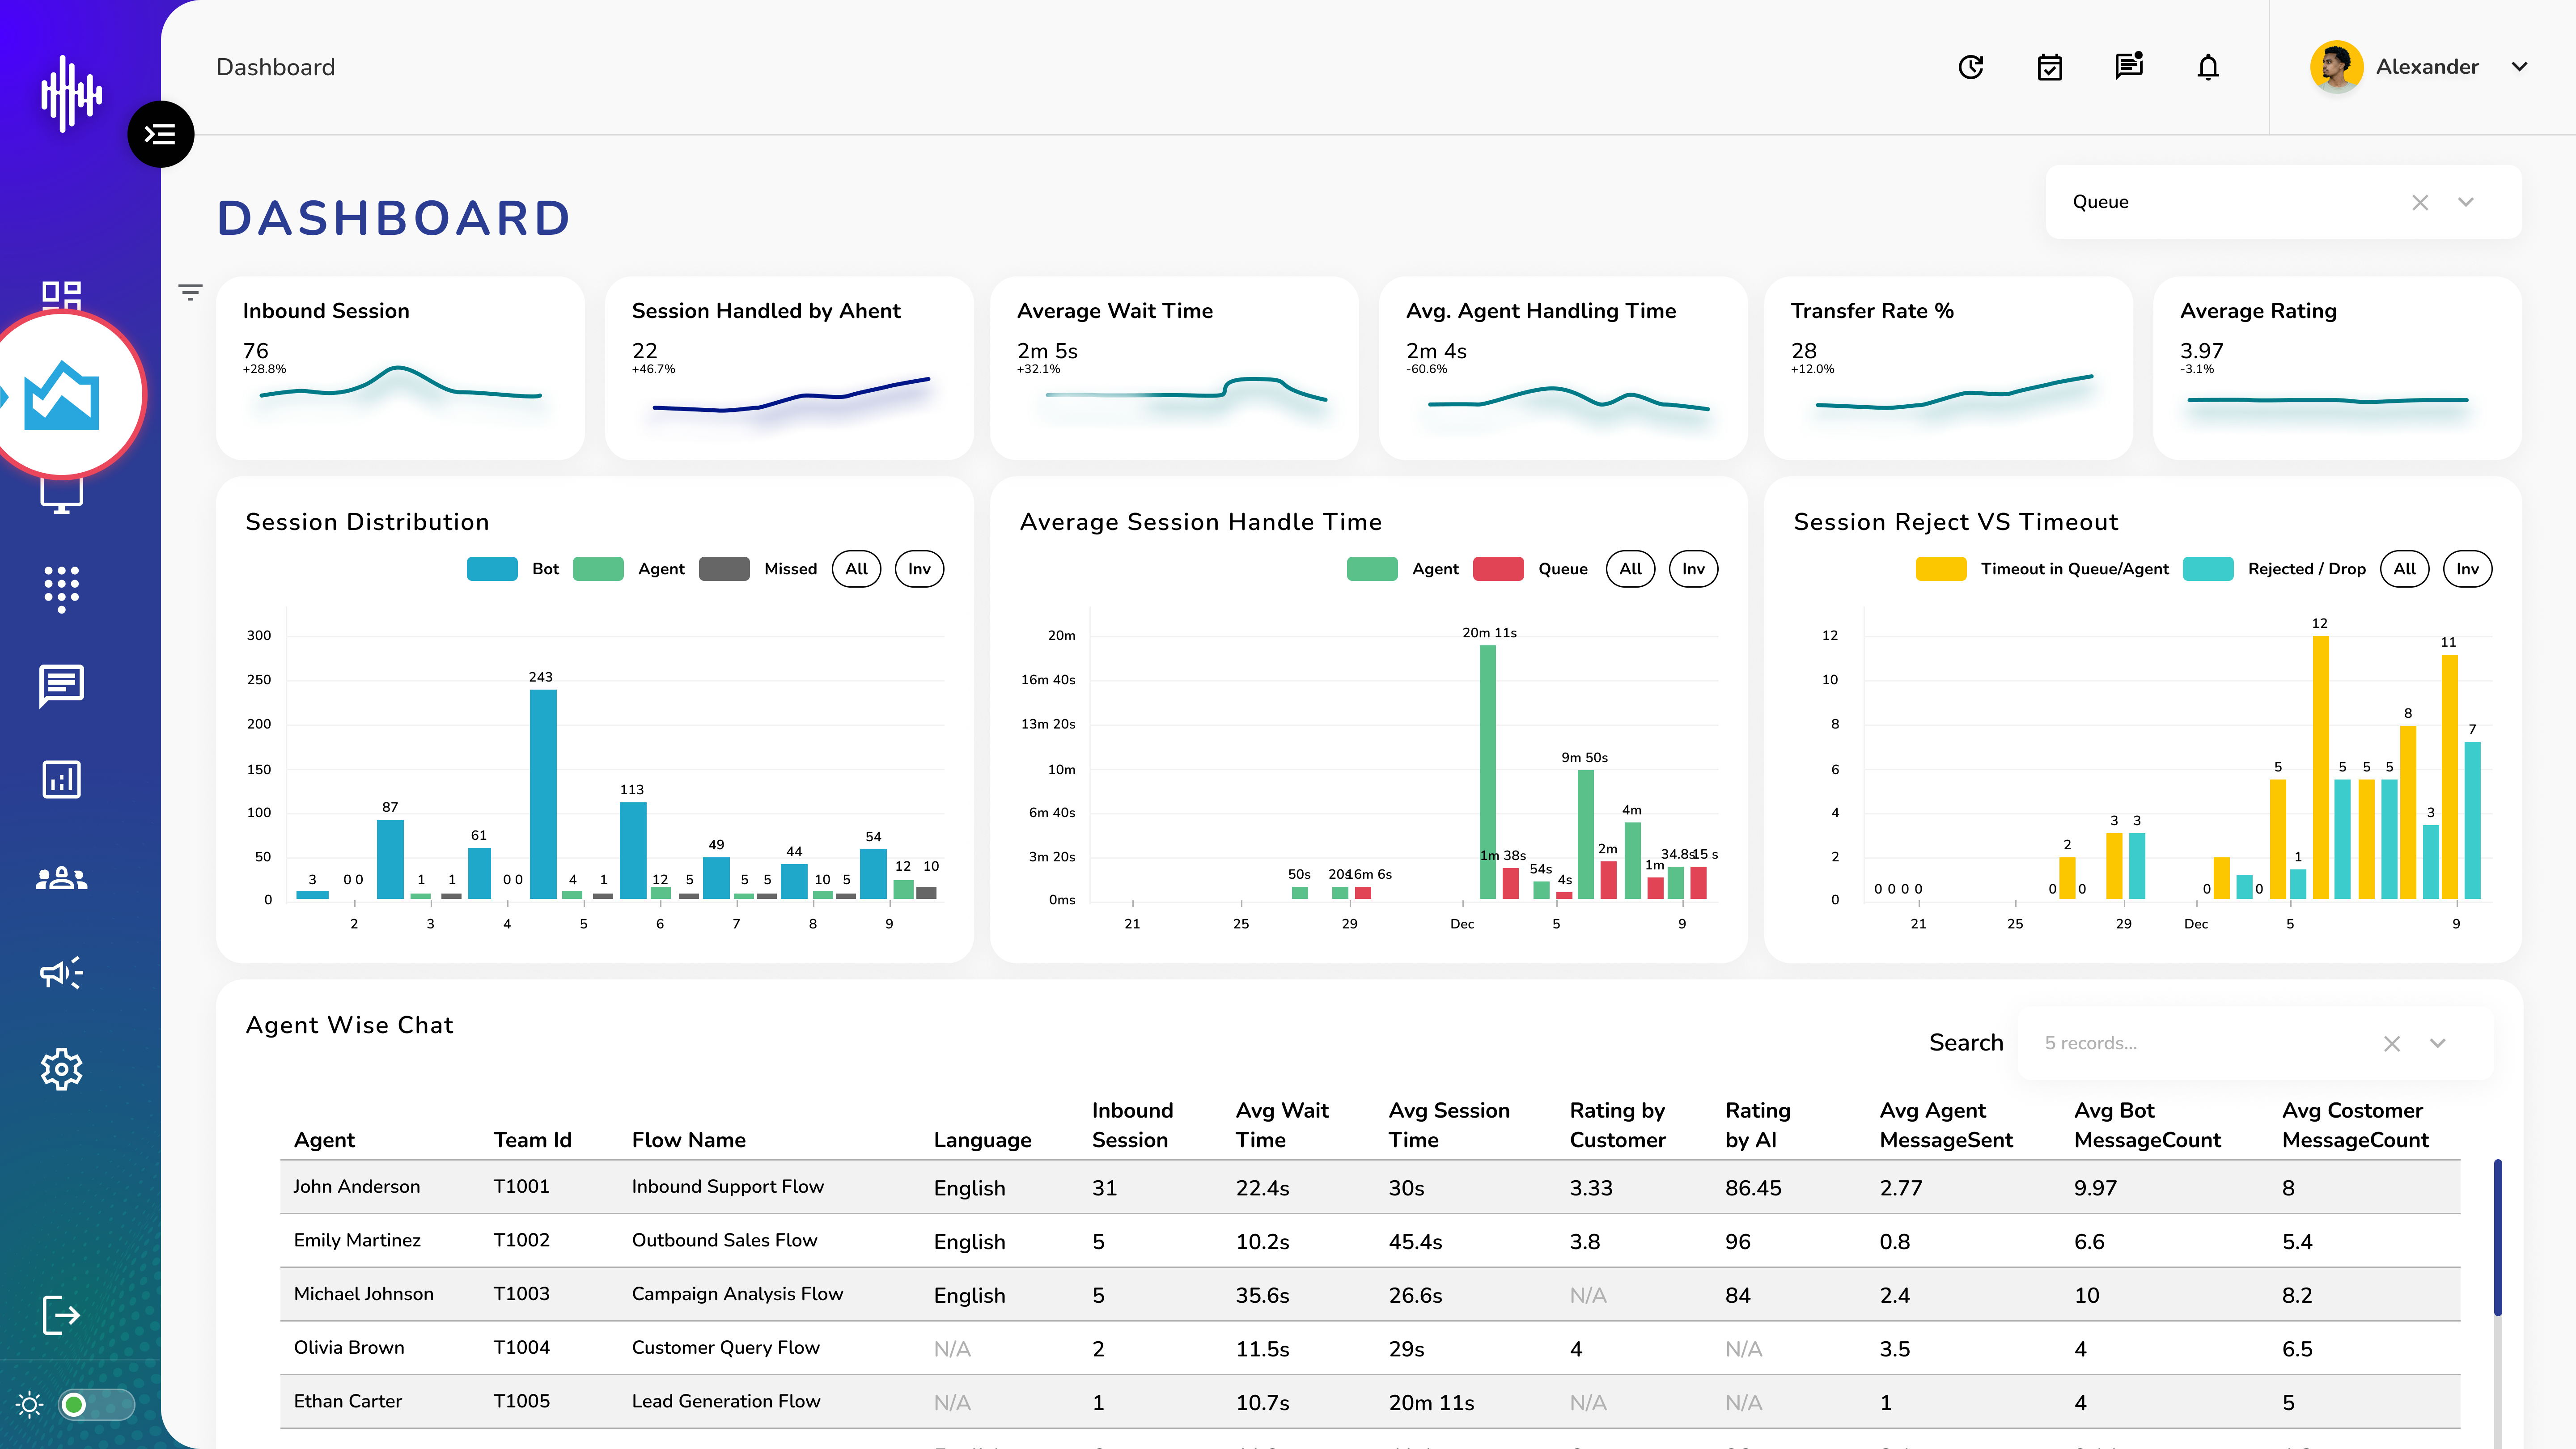Toggle the sidebar collapse menu button
The image size is (2576, 1449).
coord(160,134)
